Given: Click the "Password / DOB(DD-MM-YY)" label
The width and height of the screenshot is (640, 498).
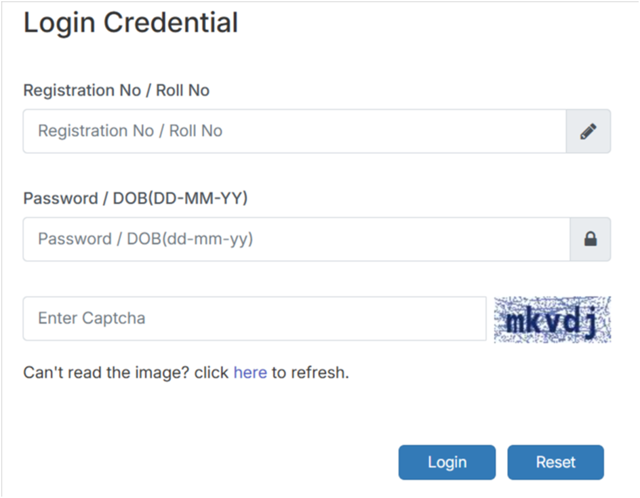Looking at the screenshot, I should click(x=136, y=199).
